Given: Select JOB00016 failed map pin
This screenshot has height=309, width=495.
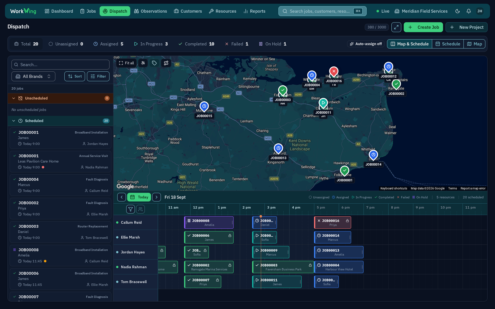Looking at the screenshot, I should pos(334,72).
